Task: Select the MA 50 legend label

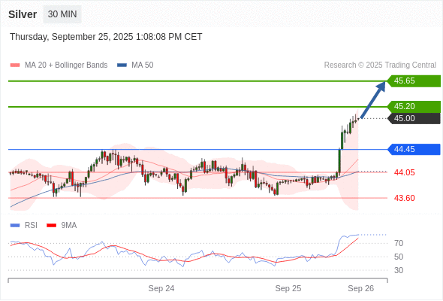Action: (x=143, y=65)
